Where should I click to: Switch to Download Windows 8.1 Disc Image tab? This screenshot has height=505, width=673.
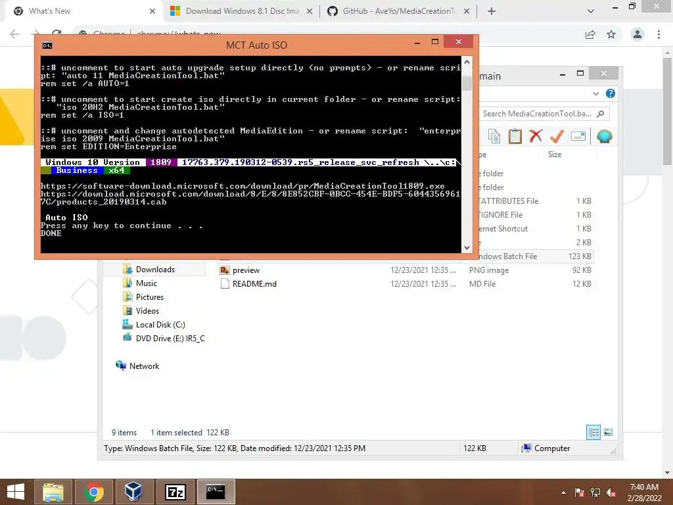pyautogui.click(x=243, y=11)
